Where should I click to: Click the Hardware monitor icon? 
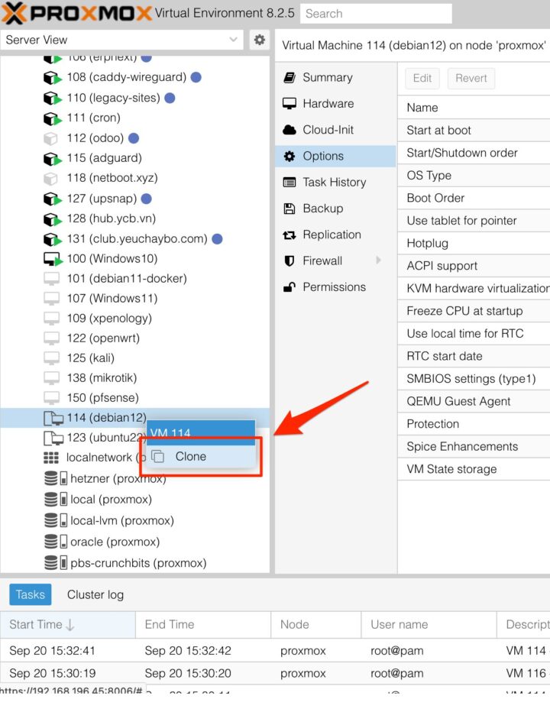[290, 104]
